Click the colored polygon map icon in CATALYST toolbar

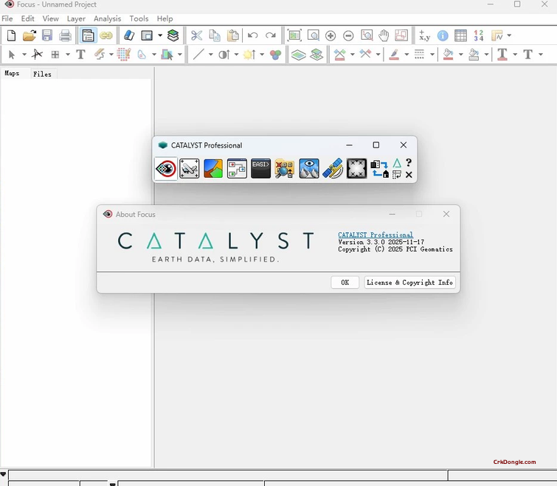[213, 169]
